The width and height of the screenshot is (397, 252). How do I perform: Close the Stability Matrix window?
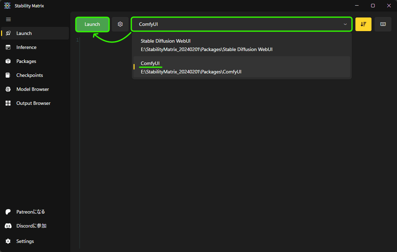coord(389,6)
